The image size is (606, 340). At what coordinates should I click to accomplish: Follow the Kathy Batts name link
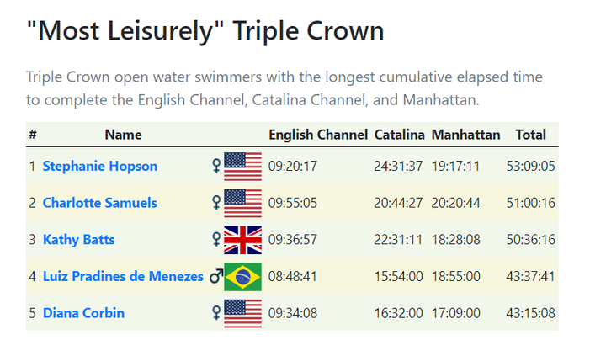coord(78,240)
